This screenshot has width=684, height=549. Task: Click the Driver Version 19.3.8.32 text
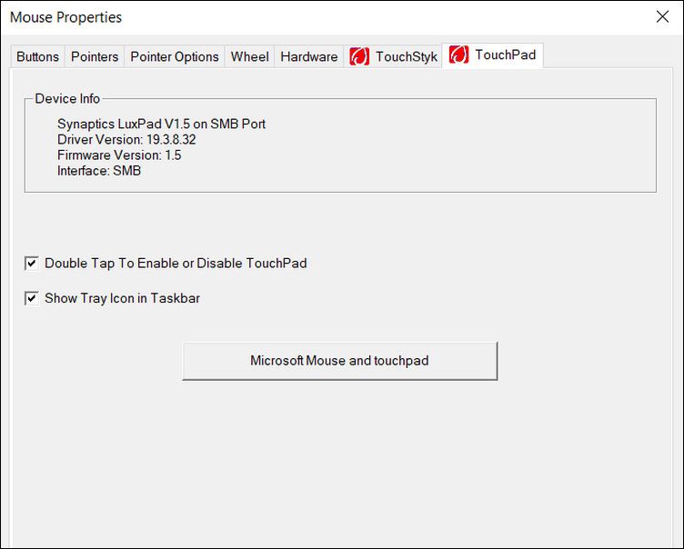click(126, 140)
